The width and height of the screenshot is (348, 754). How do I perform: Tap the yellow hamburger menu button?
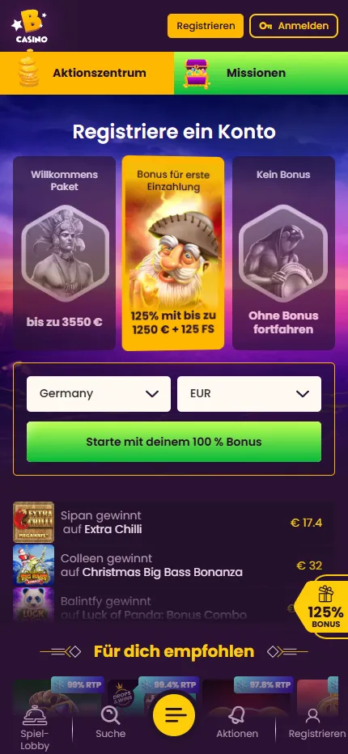tap(174, 715)
